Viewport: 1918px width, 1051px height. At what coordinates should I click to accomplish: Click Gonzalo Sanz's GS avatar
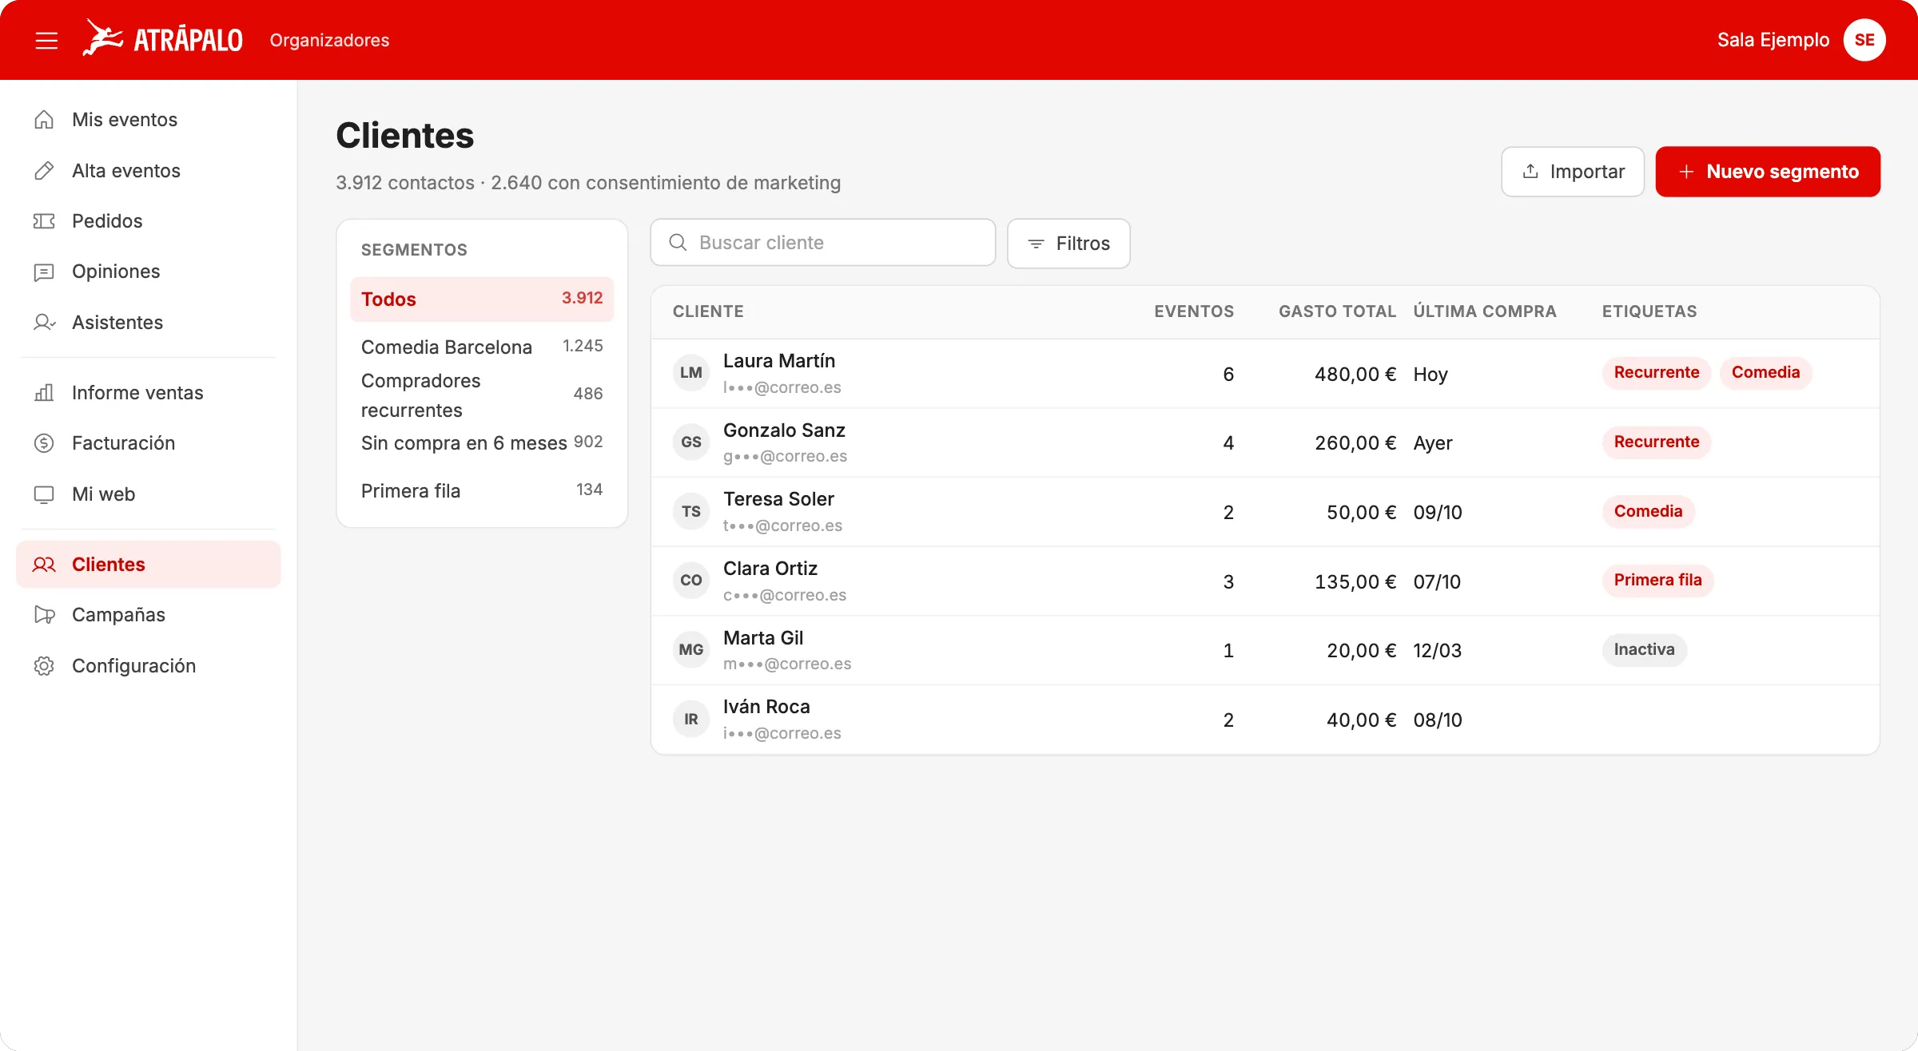(691, 442)
